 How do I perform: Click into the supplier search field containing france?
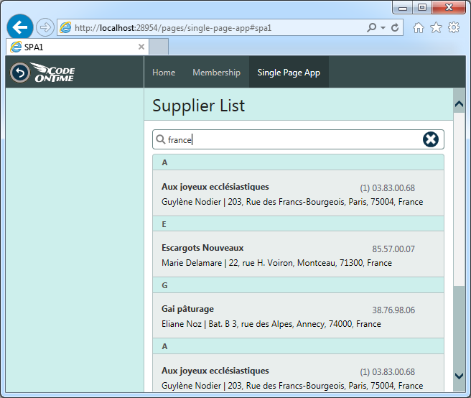298,139
